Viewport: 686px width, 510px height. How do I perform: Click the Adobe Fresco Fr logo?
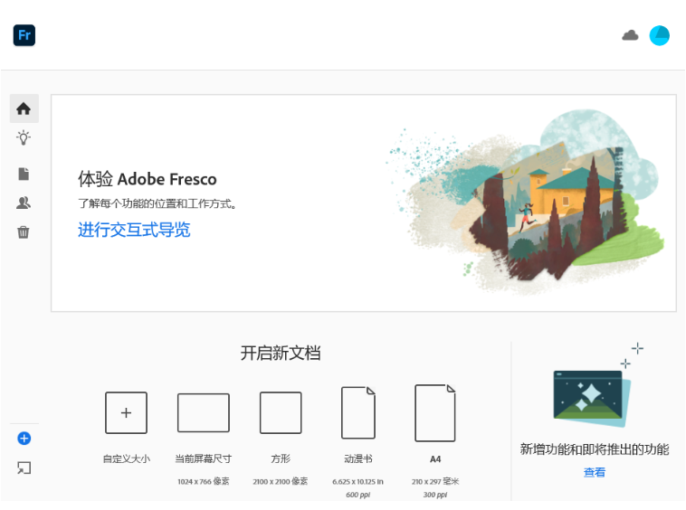[24, 35]
